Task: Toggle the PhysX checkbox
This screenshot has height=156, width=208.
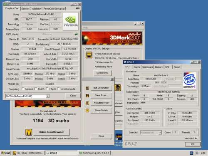Action: (x=47, y=89)
